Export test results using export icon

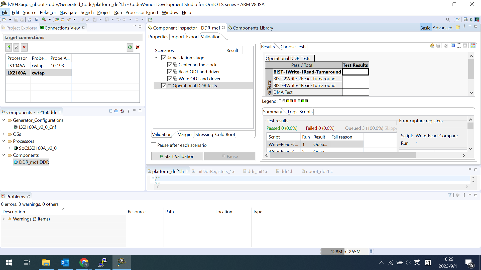click(x=432, y=45)
